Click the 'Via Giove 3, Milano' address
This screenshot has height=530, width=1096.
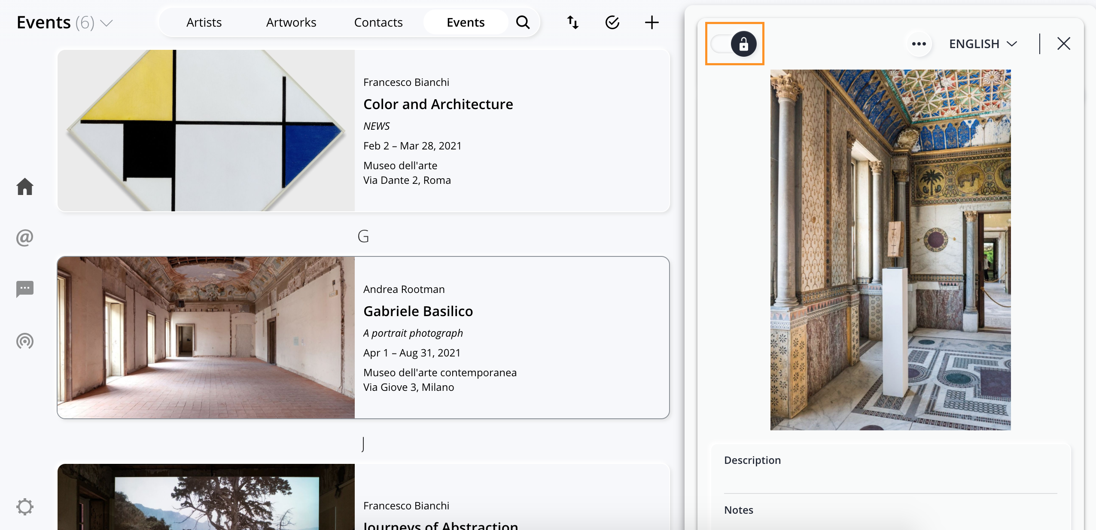(408, 387)
